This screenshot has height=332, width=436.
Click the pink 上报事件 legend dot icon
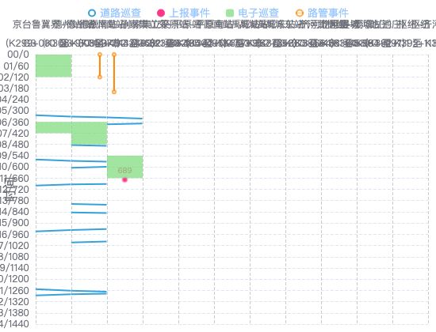(161, 13)
